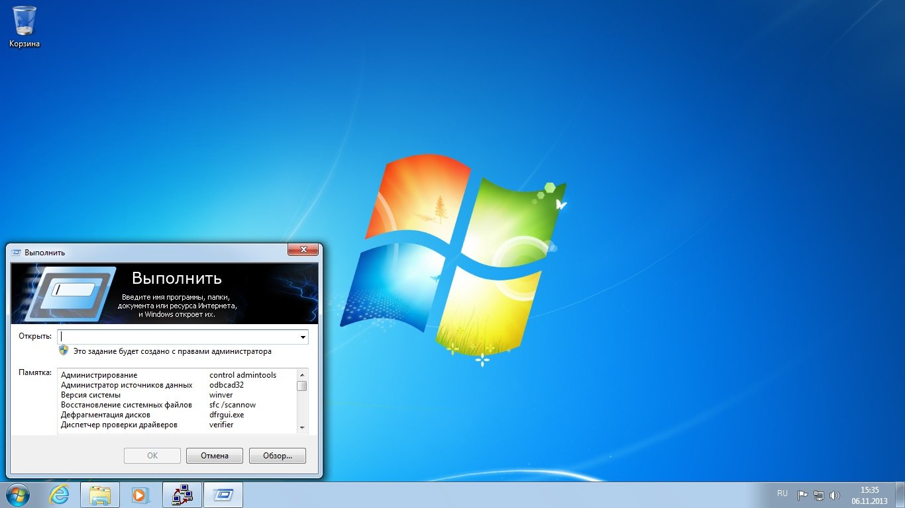Click the verifier command text

[221, 425]
